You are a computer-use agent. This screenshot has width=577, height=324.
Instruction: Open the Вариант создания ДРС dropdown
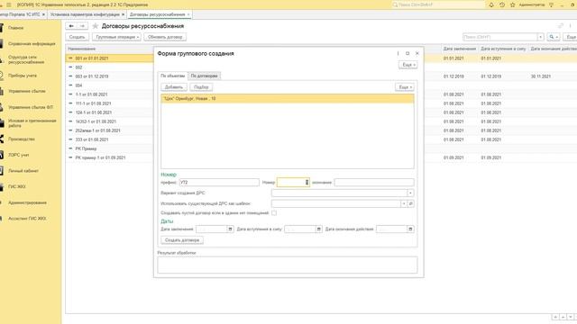411,193
